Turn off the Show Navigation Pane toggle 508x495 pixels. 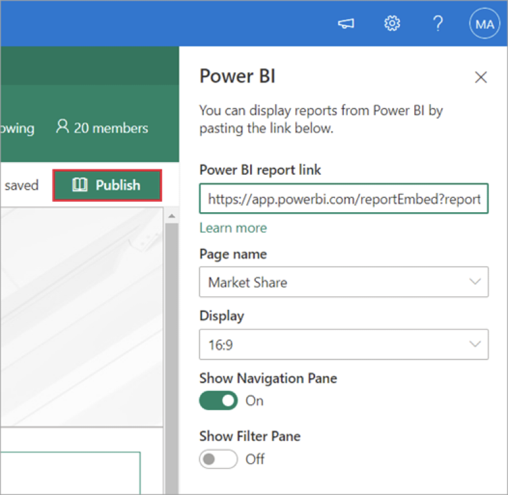218,401
